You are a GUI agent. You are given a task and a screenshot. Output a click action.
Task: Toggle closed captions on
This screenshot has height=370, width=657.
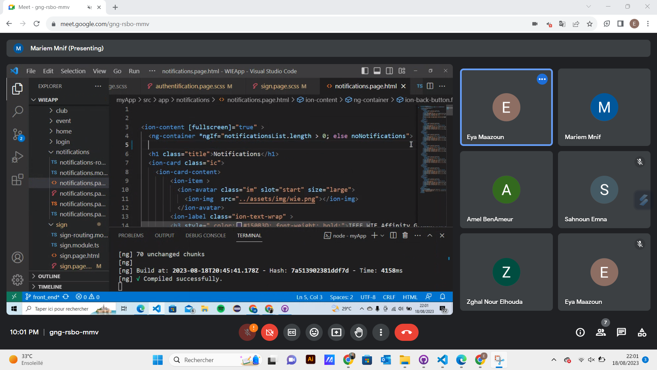pos(292,332)
